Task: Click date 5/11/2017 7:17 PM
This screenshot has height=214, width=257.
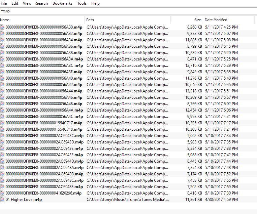Action: point(221,123)
